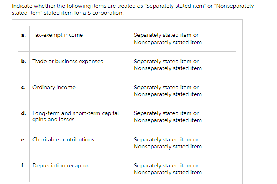Select the 'Ordinary income' label
This screenshot has height=184, width=277.
(54, 88)
